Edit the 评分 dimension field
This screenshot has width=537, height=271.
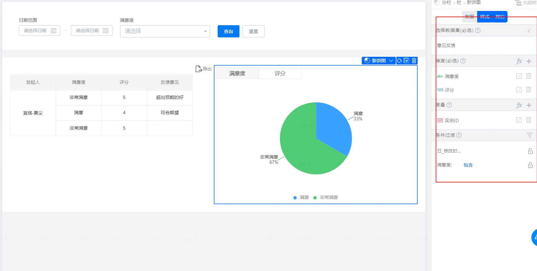519,90
